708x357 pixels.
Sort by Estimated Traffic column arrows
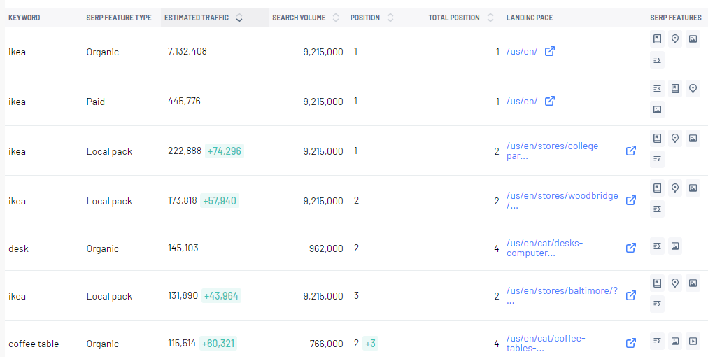click(x=239, y=17)
